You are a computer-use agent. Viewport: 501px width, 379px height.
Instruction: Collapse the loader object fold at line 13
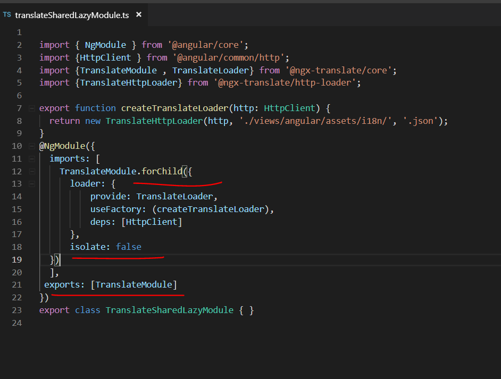31,184
